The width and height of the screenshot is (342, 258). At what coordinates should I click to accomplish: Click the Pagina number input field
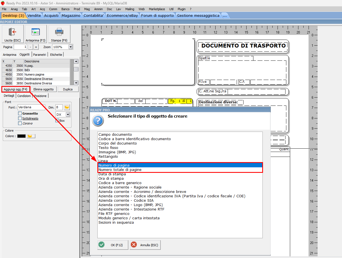pos(21,47)
